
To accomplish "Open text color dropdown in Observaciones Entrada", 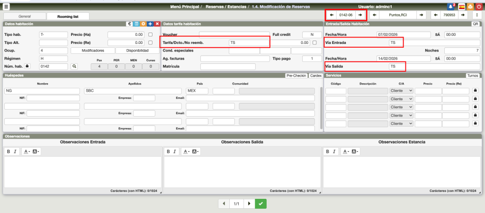I will pyautogui.click(x=27, y=152).
